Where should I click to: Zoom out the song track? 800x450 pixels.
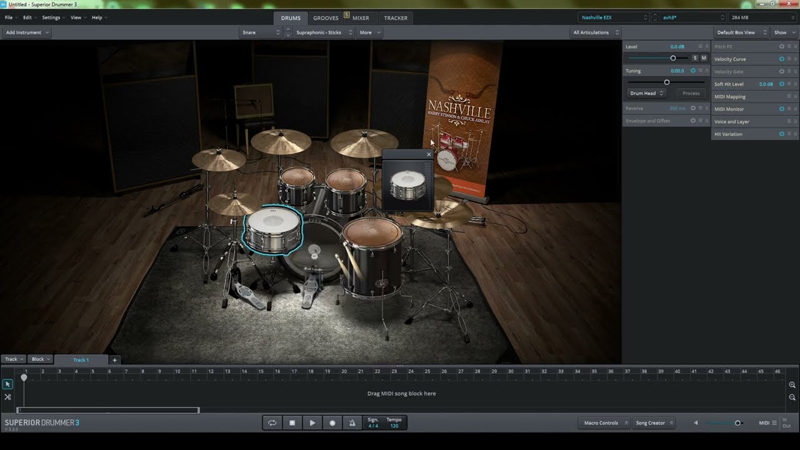(792, 397)
